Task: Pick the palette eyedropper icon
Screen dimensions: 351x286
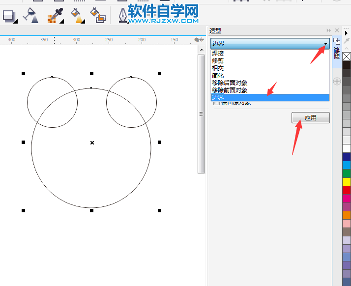Action: (x=346, y=41)
